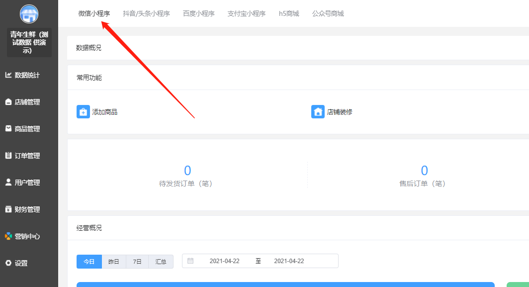
Task: Click the blue 店铺装修 house icon
Action: 318,112
